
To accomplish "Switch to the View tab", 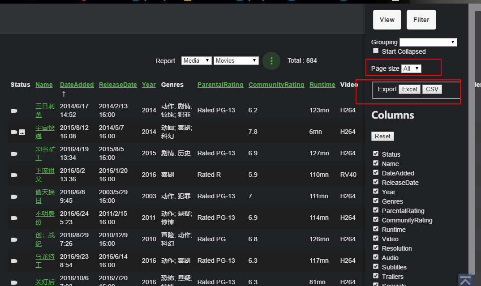I will click(387, 20).
